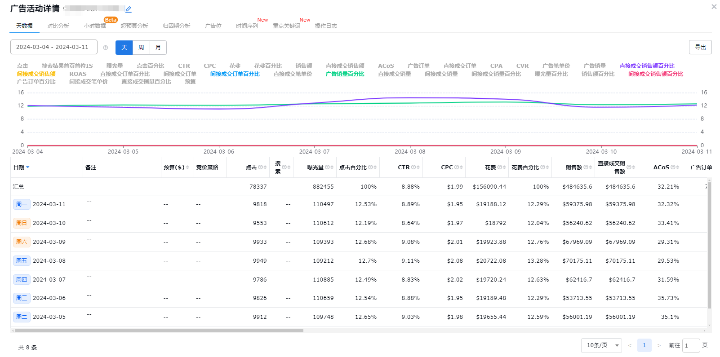The width and height of the screenshot is (720, 357).
Task: Sort the table by ACoS column
Action: pyautogui.click(x=678, y=167)
